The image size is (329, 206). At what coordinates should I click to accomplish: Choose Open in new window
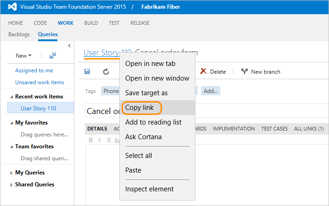point(157,78)
